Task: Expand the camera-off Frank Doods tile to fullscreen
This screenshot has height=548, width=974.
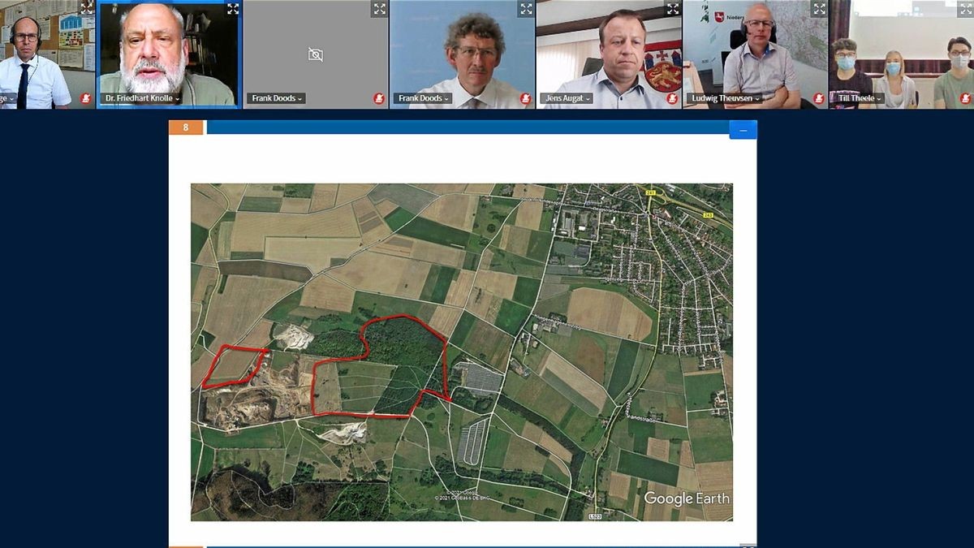Action: (379, 9)
